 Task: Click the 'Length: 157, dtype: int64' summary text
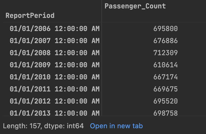pyautogui.click(x=43, y=126)
